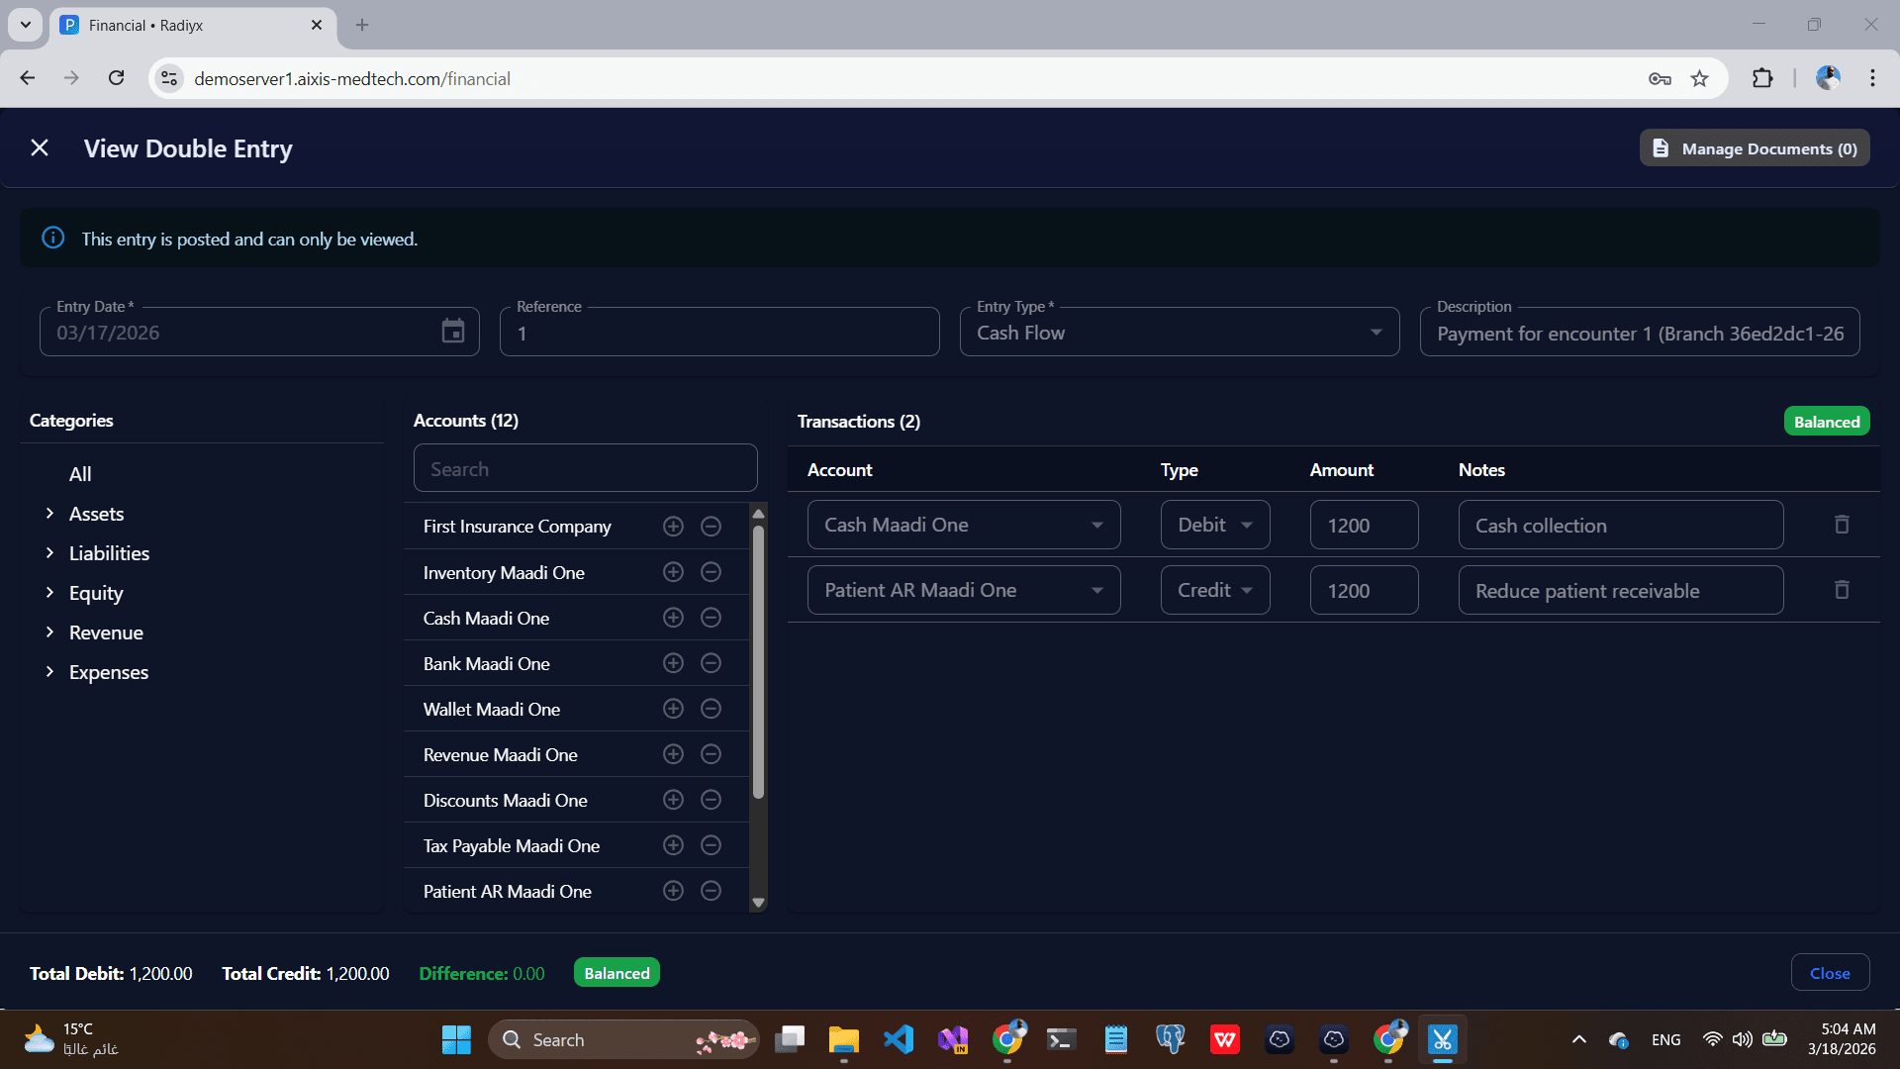Expand the Liabilities category
This screenshot has width=1900, height=1069.
click(x=49, y=553)
